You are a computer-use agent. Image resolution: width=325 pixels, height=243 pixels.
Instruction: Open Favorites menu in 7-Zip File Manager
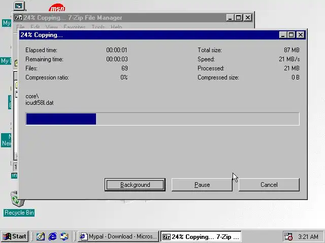75,27
